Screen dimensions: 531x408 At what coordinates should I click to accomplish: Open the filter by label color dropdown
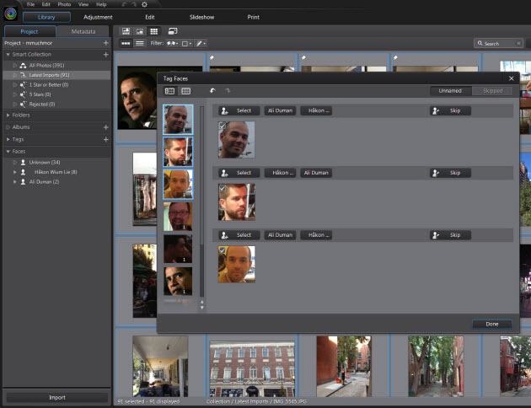click(x=185, y=42)
